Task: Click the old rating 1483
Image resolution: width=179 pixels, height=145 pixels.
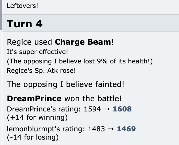Action: [x=97, y=129]
